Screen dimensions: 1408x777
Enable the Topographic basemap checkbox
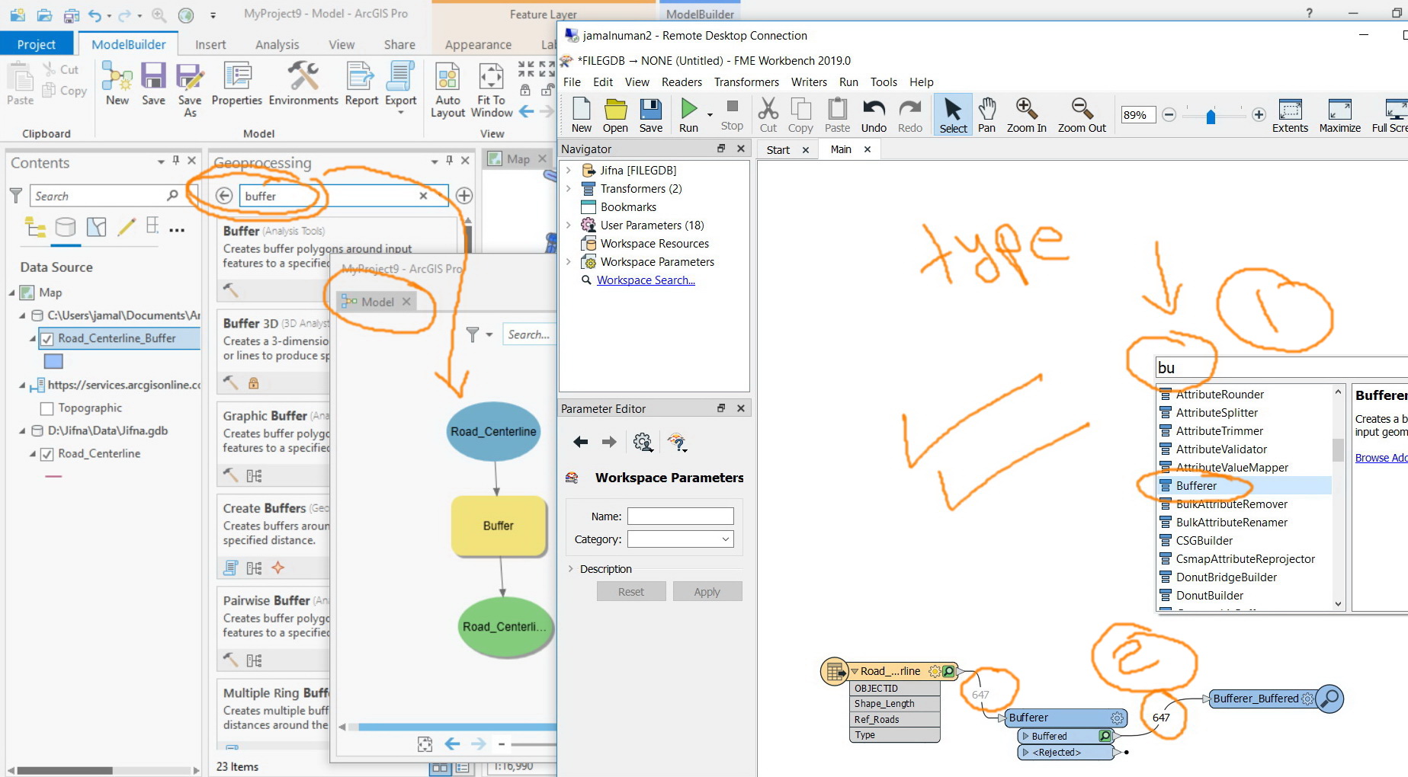pos(47,408)
